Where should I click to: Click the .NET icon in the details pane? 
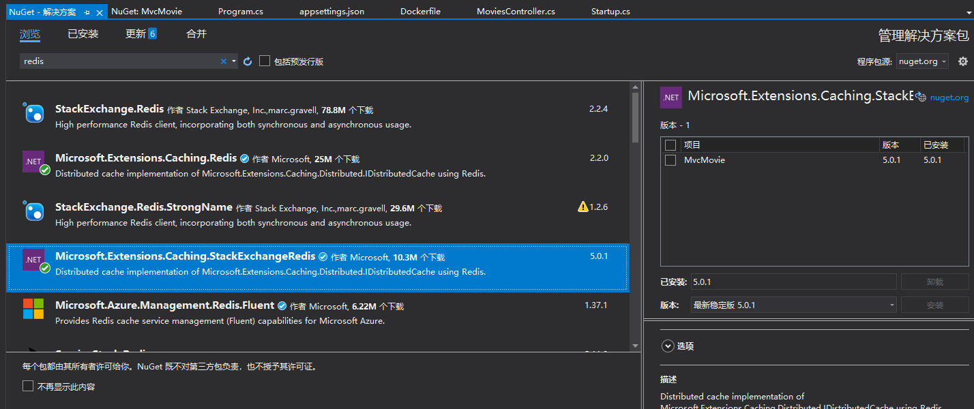(x=671, y=97)
